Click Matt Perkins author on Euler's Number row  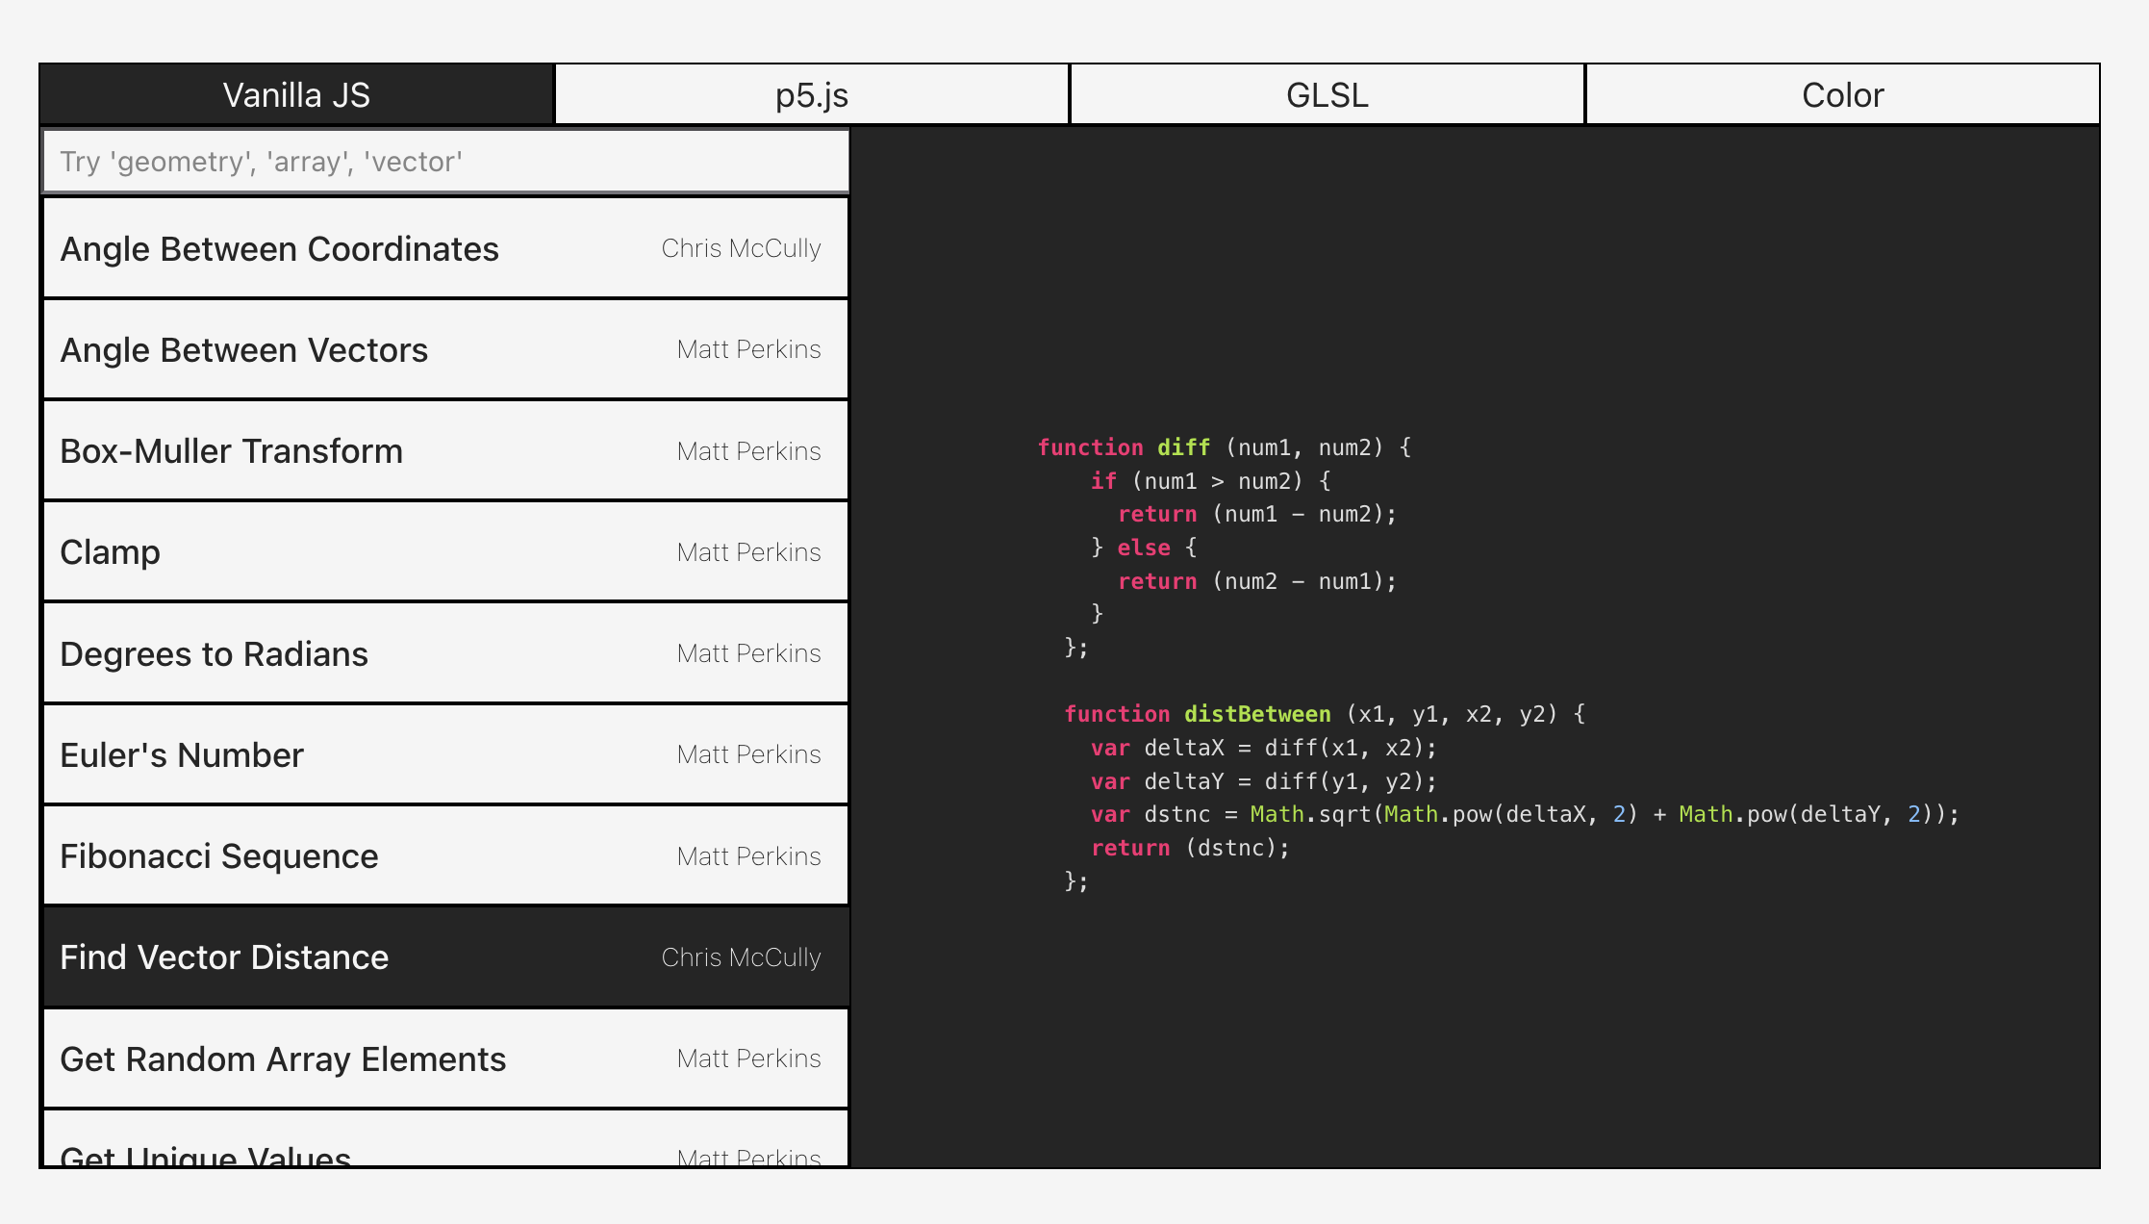[748, 754]
